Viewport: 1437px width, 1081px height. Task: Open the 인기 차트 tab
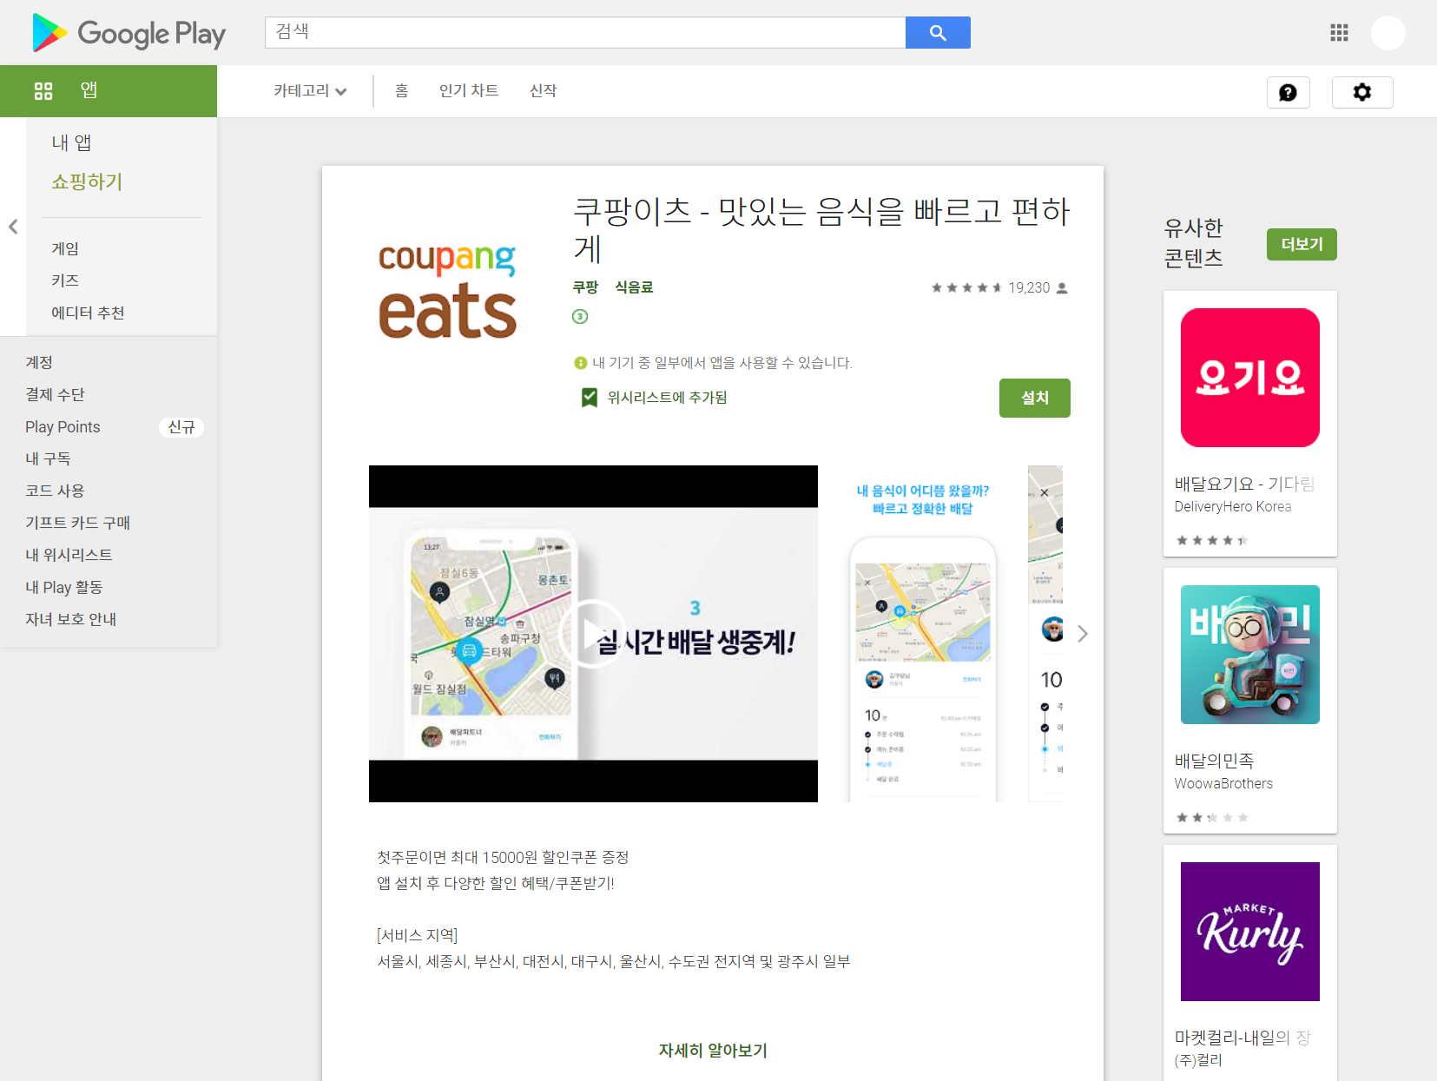[469, 91]
